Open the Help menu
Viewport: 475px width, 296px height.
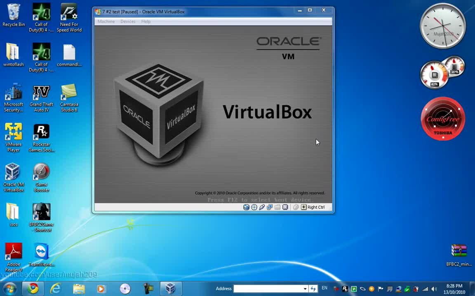pos(146,21)
